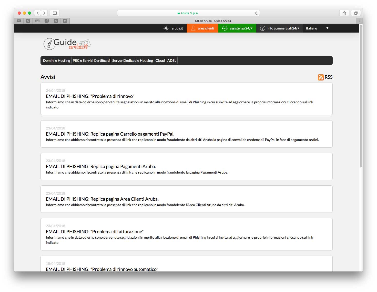
Task: Click the description ending "la pagina Pagamenti Aruba."
Action: [x=137, y=173]
